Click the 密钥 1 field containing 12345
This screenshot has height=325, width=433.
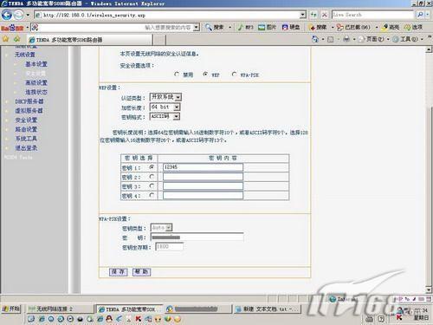[x=203, y=167]
